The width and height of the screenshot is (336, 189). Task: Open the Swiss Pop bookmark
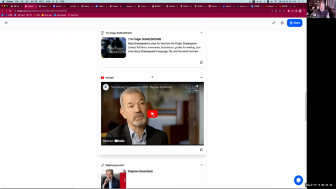(73, 15)
